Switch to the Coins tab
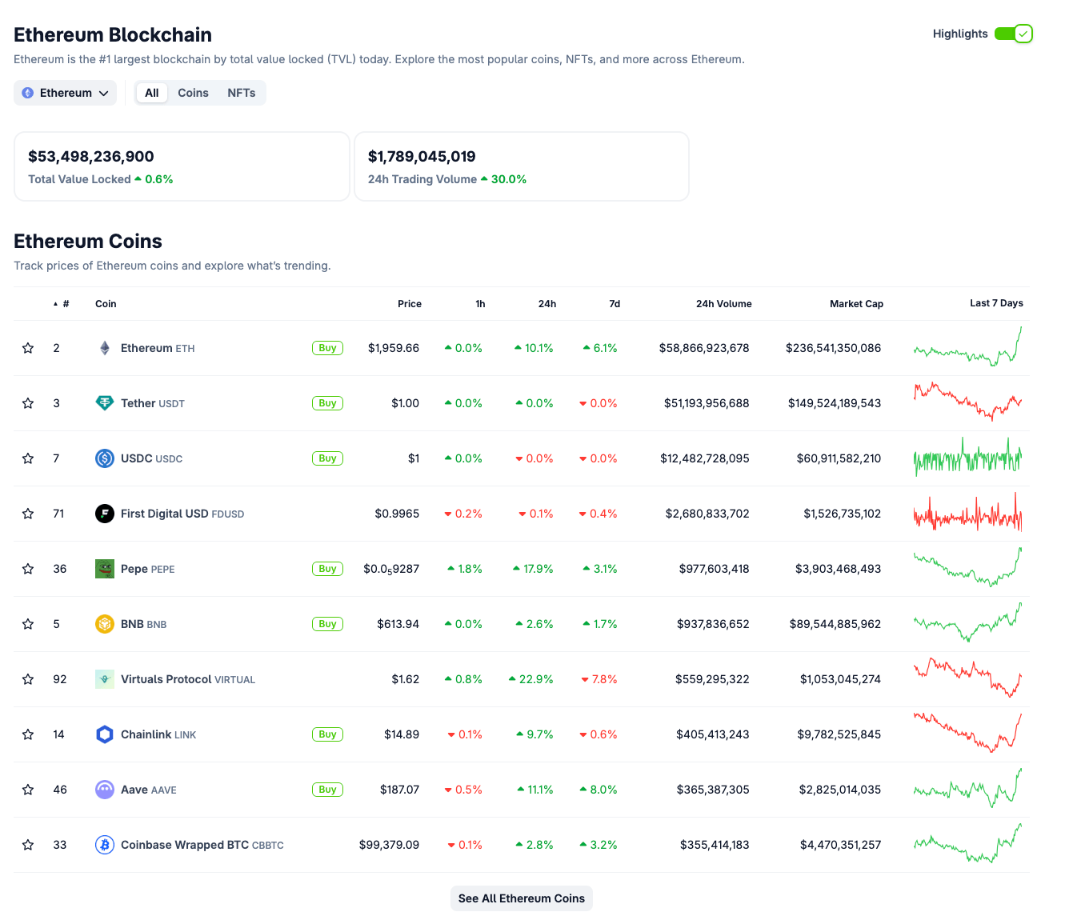The height and width of the screenshot is (920, 1069). coord(193,93)
